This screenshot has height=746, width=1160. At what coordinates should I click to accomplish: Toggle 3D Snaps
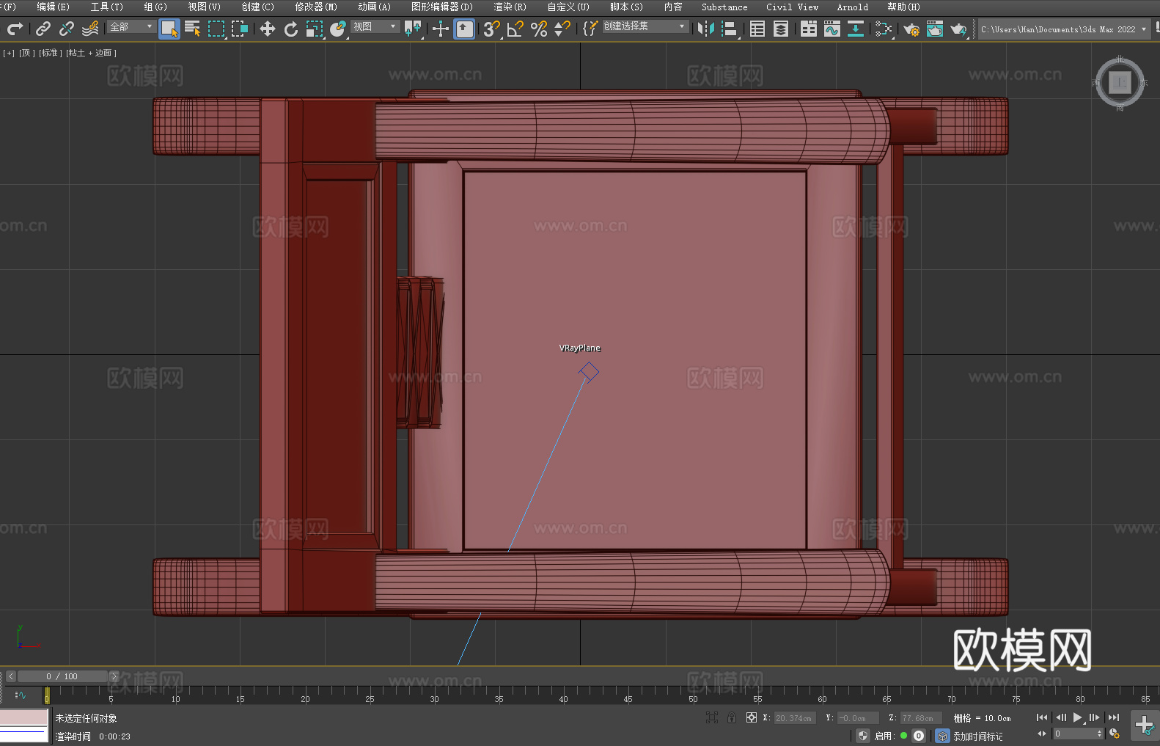(491, 29)
